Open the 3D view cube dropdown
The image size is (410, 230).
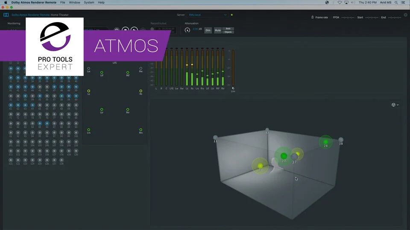(395, 105)
